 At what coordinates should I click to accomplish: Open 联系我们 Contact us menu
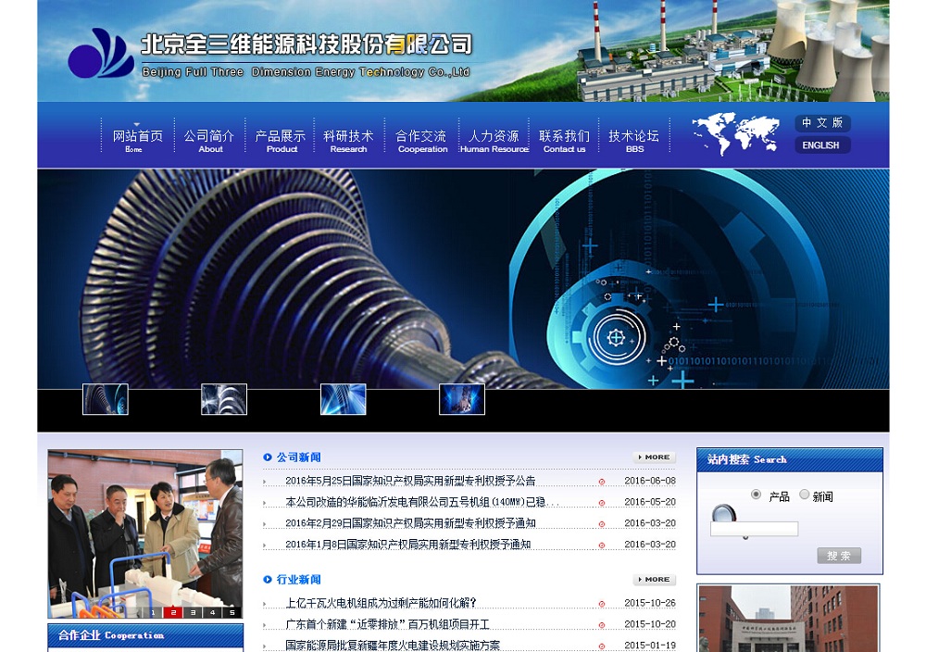click(x=564, y=141)
